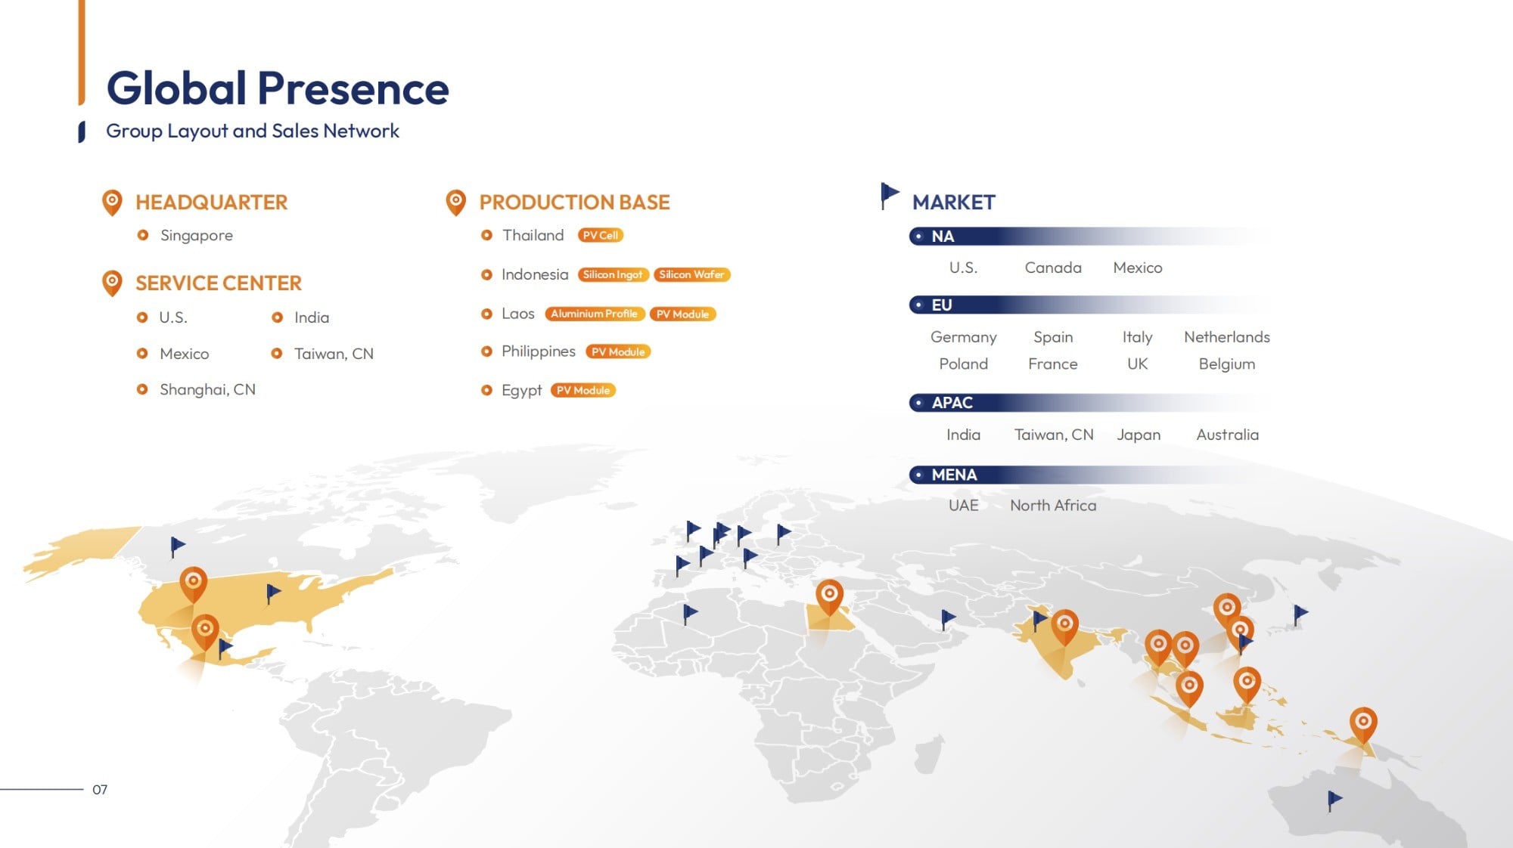Click the Aluminium Profile tag
This screenshot has height=848, width=1513.
click(x=594, y=314)
